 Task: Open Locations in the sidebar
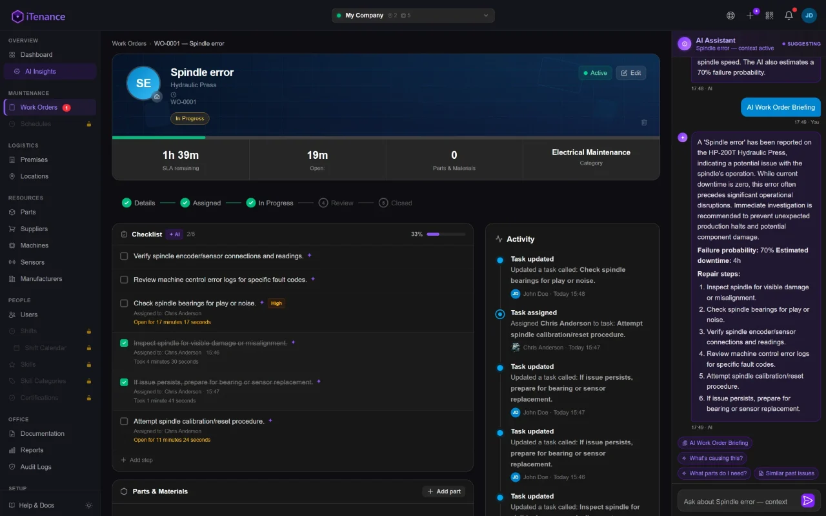[50, 176]
